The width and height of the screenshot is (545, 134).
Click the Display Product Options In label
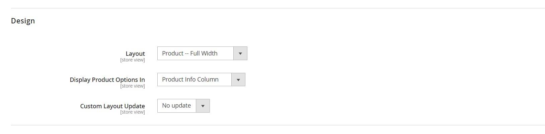[107, 80]
